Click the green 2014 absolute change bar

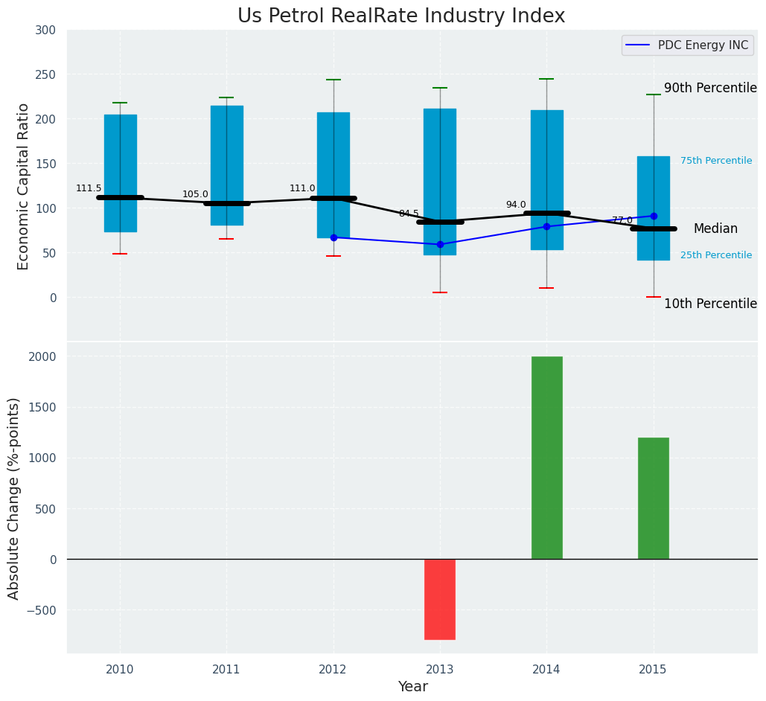[546, 458]
